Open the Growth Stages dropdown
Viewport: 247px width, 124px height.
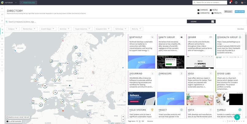point(48,29)
